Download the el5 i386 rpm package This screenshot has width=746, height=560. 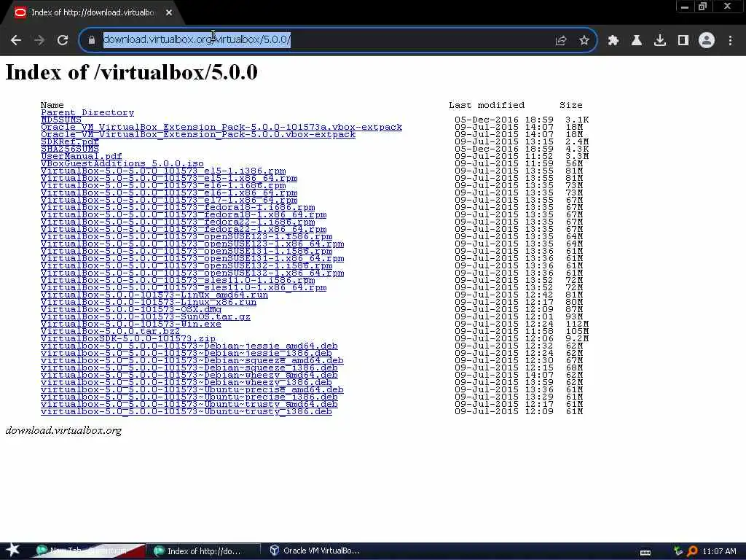(163, 171)
